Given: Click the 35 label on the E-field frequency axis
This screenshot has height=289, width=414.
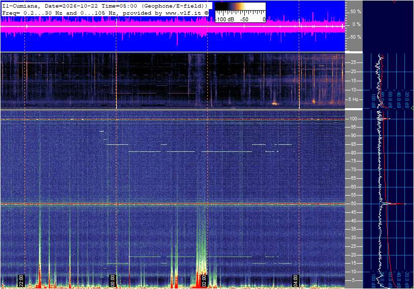Looking at the screenshot, I should click(x=353, y=230).
